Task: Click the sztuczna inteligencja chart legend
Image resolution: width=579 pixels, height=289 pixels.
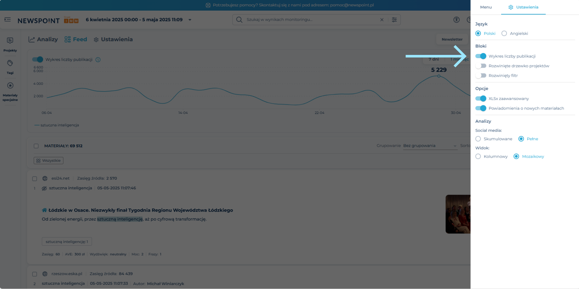Action: point(57,125)
